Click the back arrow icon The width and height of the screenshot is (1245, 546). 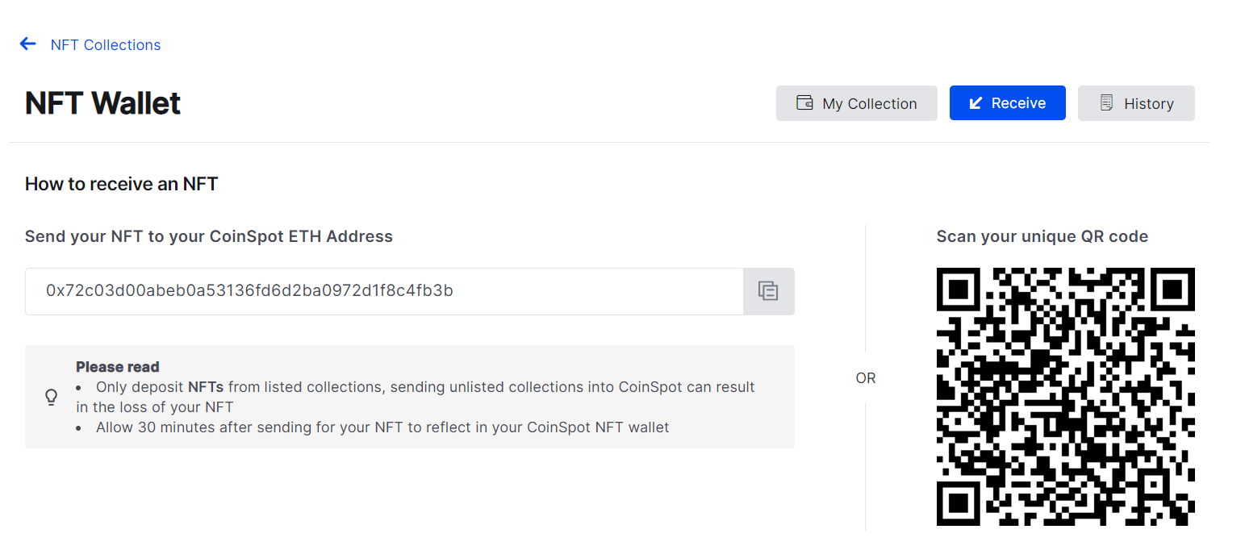[28, 44]
